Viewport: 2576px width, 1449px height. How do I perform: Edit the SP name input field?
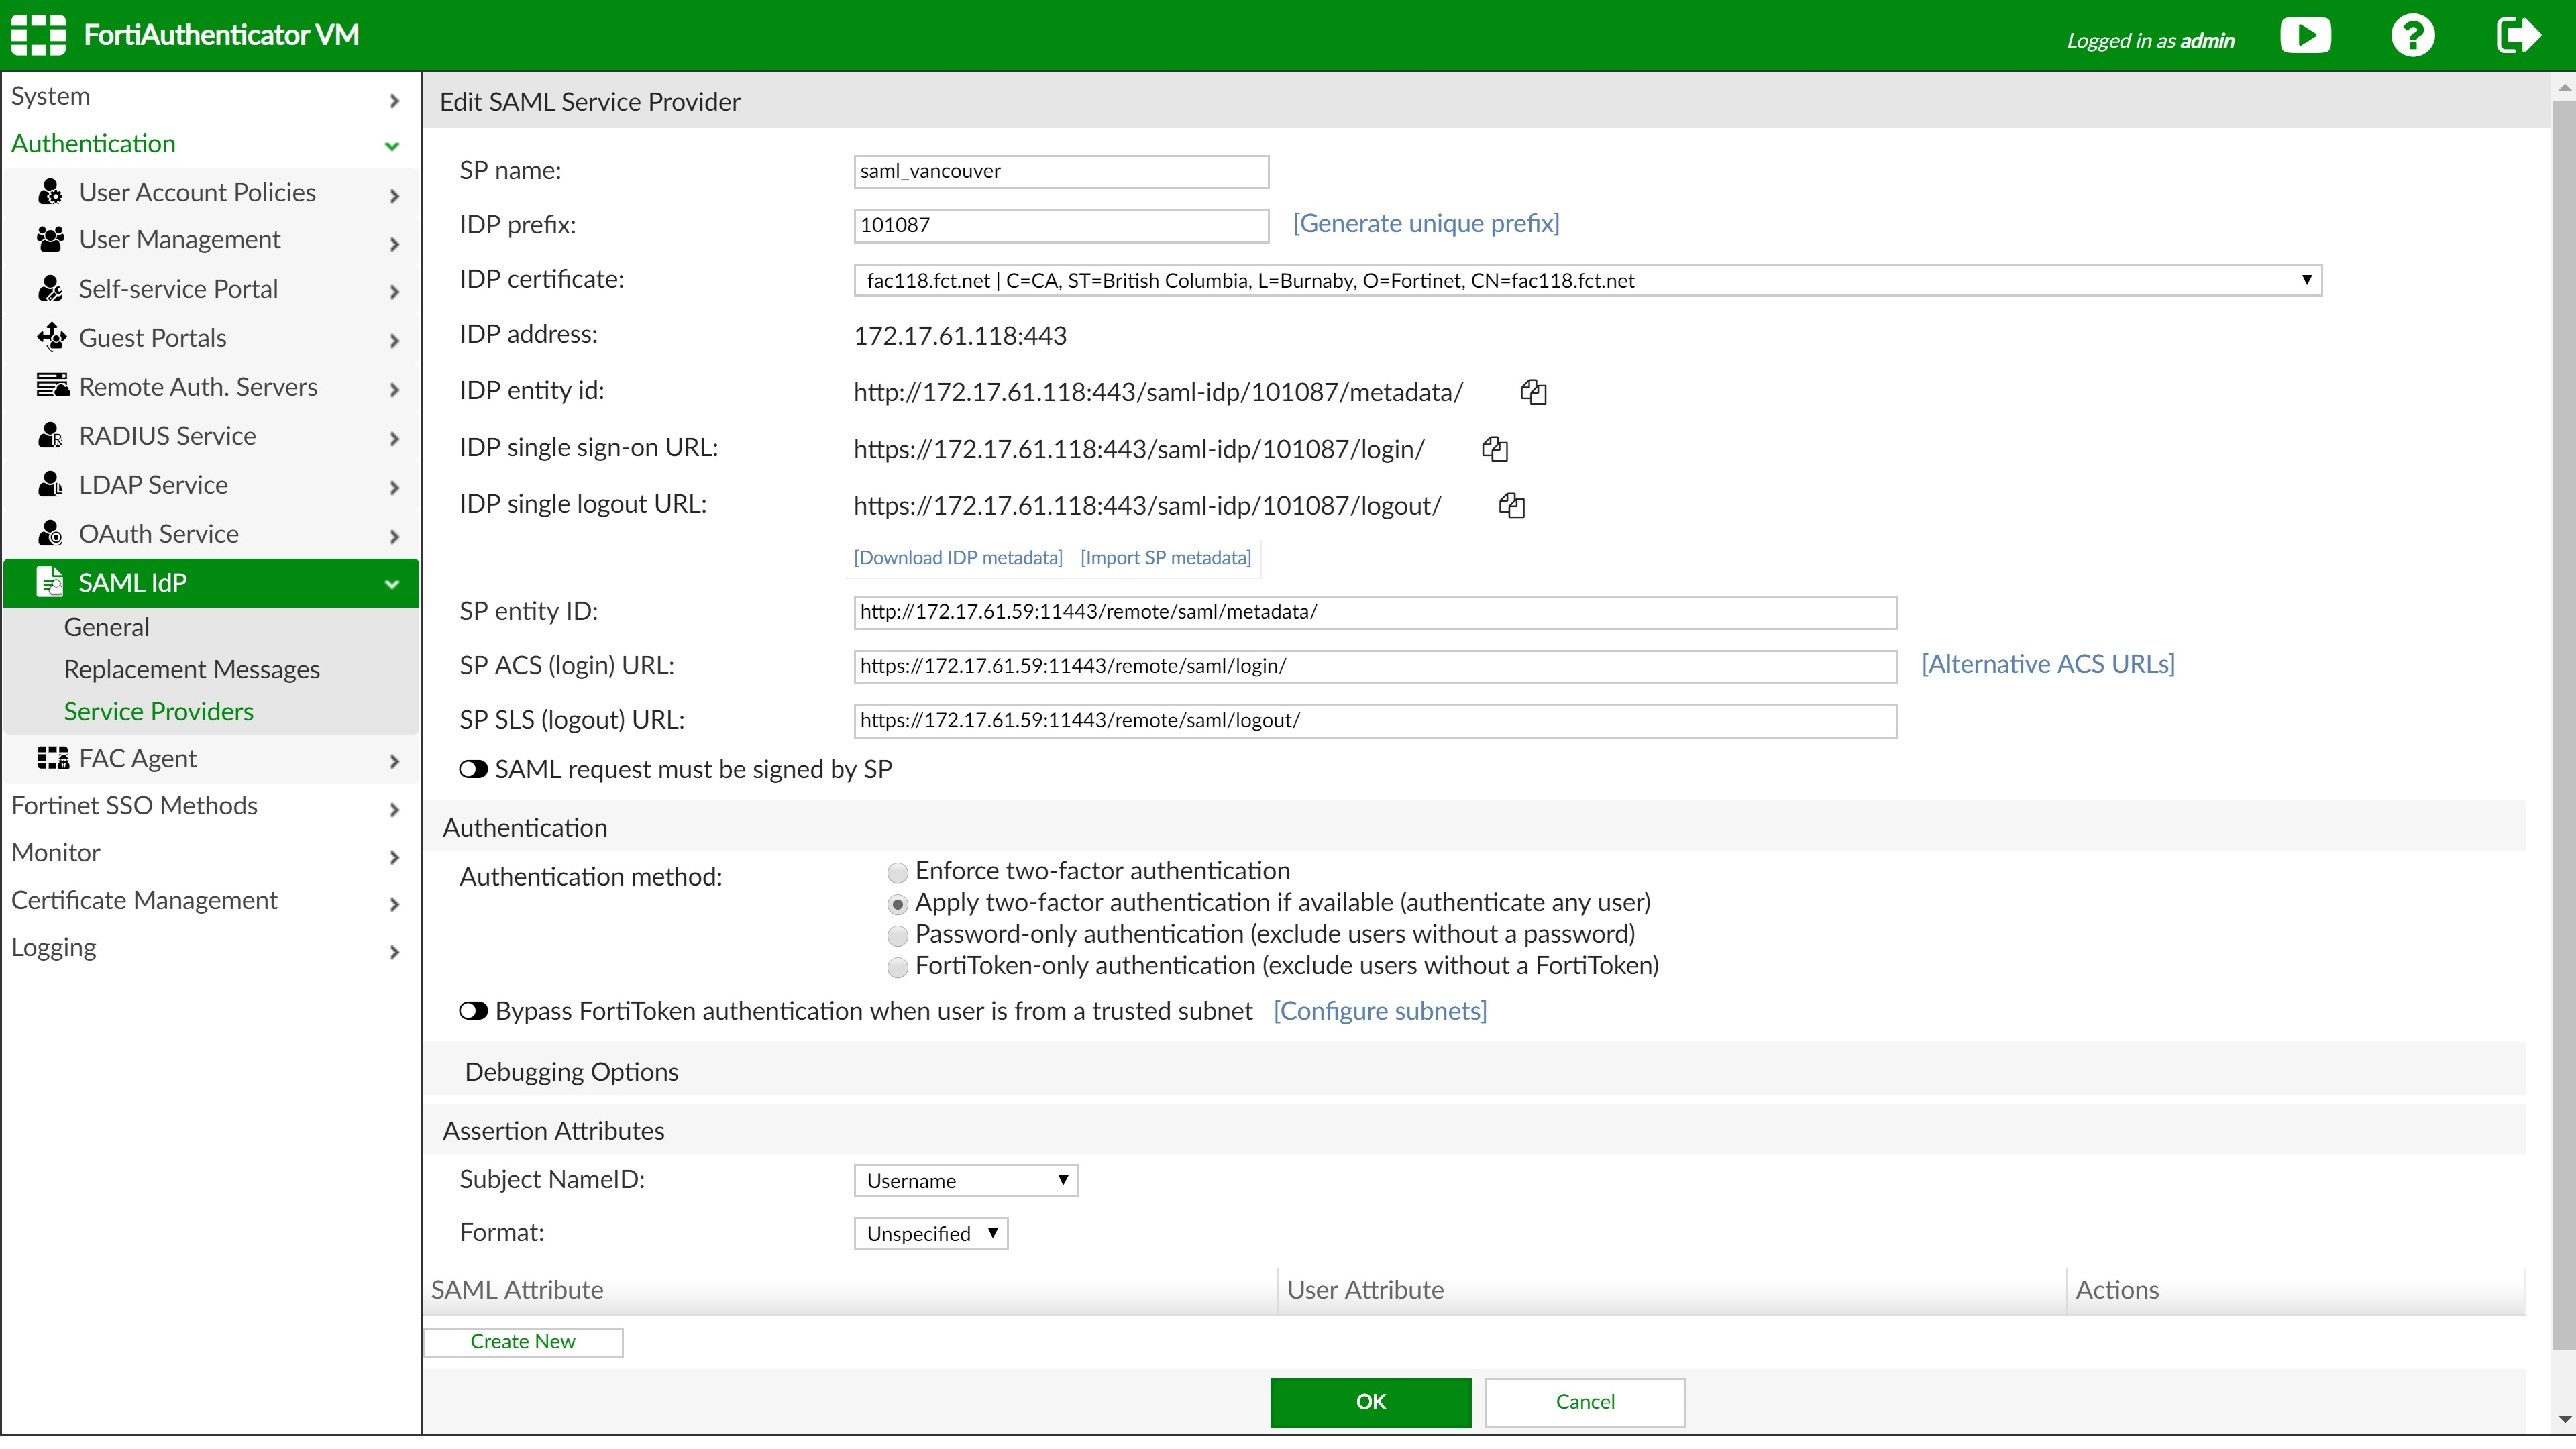pyautogui.click(x=1060, y=171)
